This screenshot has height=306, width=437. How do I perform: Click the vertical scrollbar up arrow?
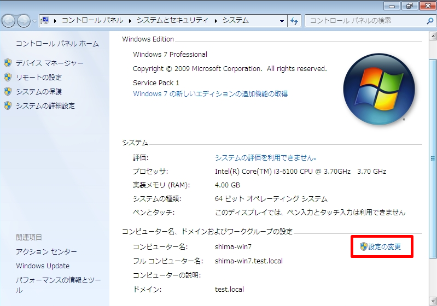pos(433,36)
